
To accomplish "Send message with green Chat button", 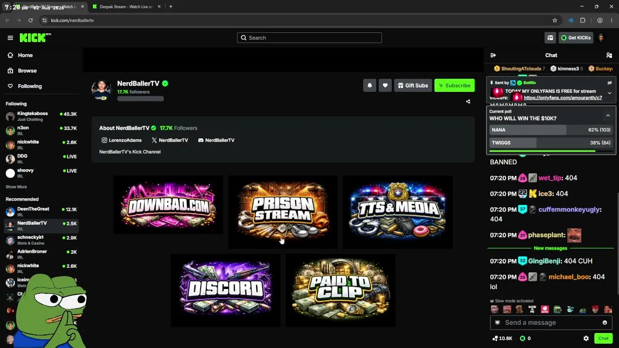I will (603, 338).
